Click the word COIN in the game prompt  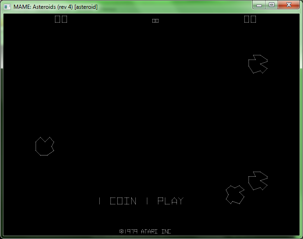click(123, 201)
